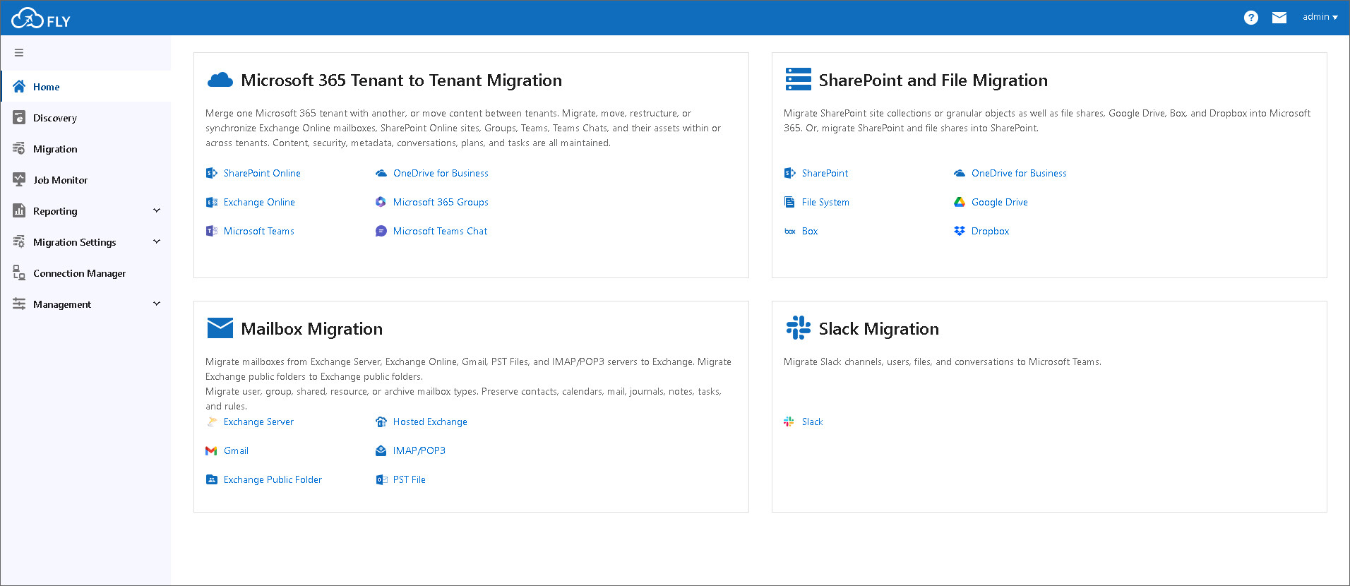This screenshot has height=586, width=1350.
Task: Click the Home house icon in sidebar
Action: point(19,87)
